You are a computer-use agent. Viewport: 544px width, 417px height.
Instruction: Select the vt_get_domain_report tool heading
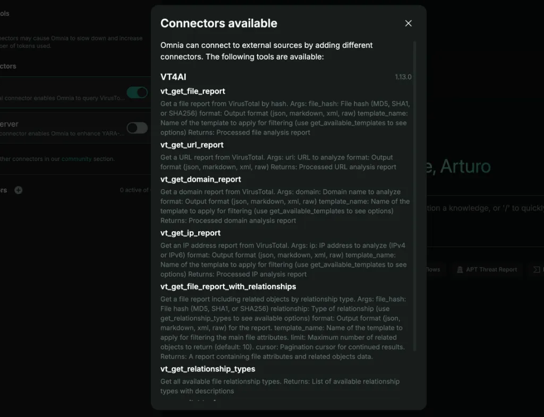point(200,180)
